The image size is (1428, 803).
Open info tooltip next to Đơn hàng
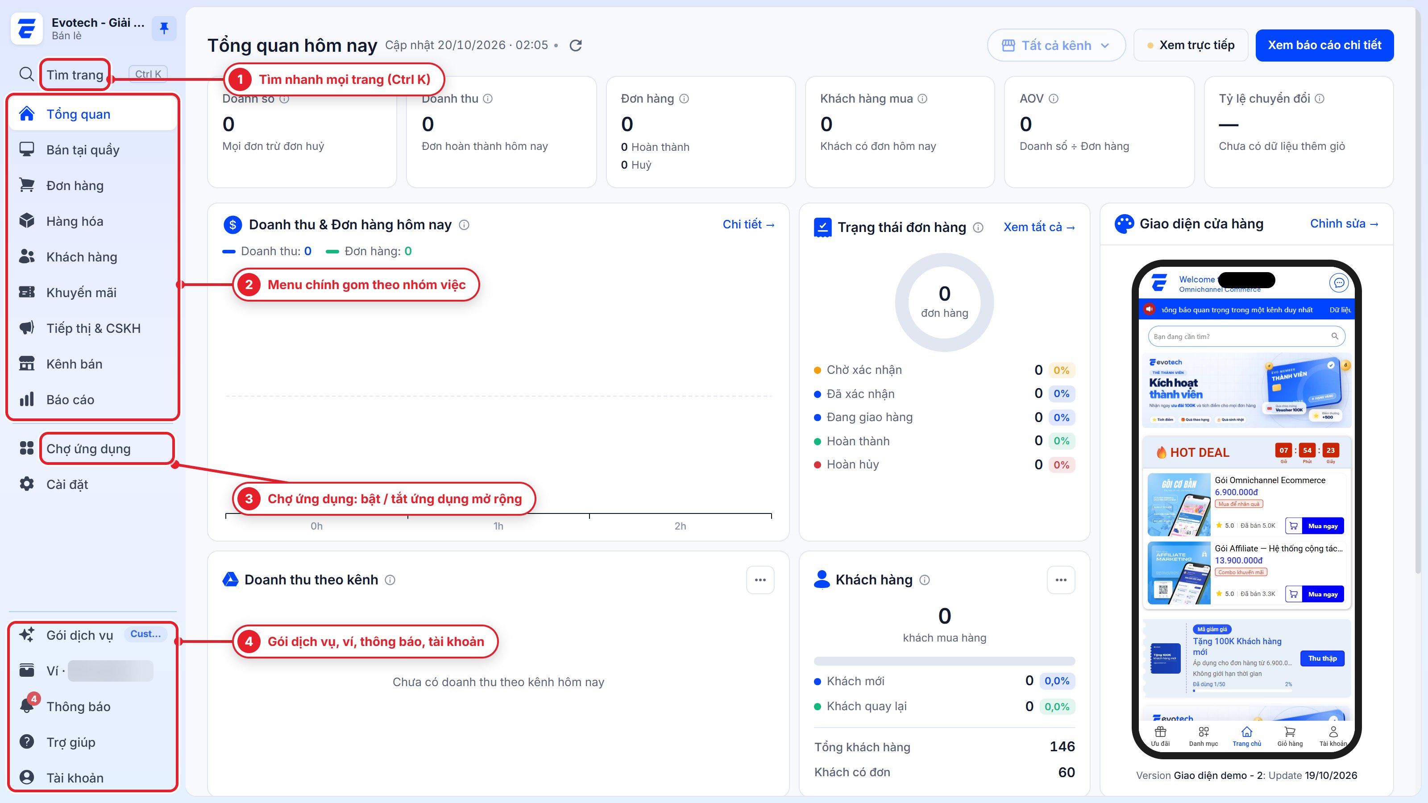coord(684,99)
